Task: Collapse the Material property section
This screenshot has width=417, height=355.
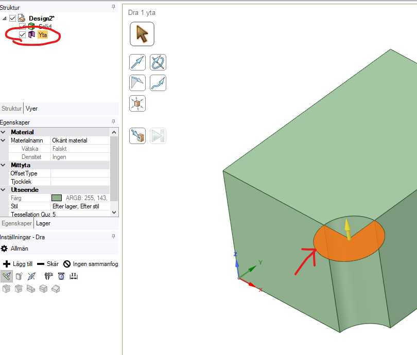Action: [4, 132]
